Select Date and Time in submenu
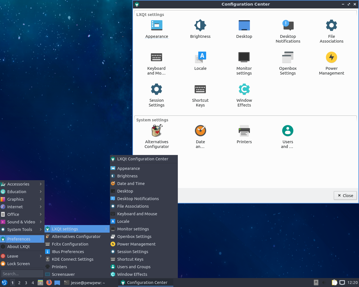359x287 pixels. click(144, 184)
